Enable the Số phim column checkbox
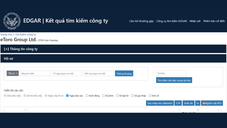Image resolution: width=227 pixels, height=128 pixels. tap(103, 96)
